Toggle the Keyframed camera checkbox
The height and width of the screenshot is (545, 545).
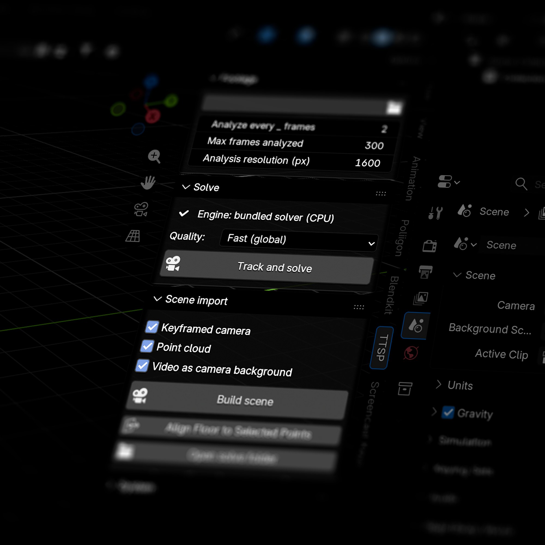click(x=152, y=327)
